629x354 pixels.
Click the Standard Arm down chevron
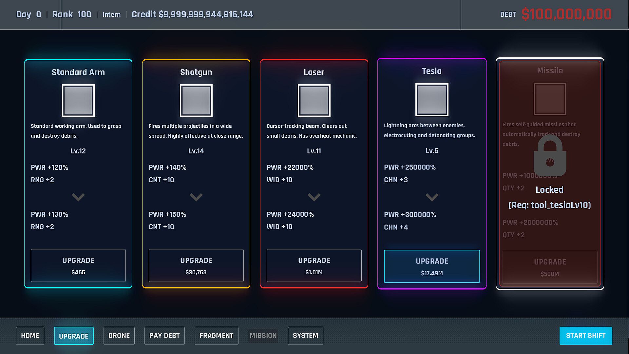[x=78, y=197]
